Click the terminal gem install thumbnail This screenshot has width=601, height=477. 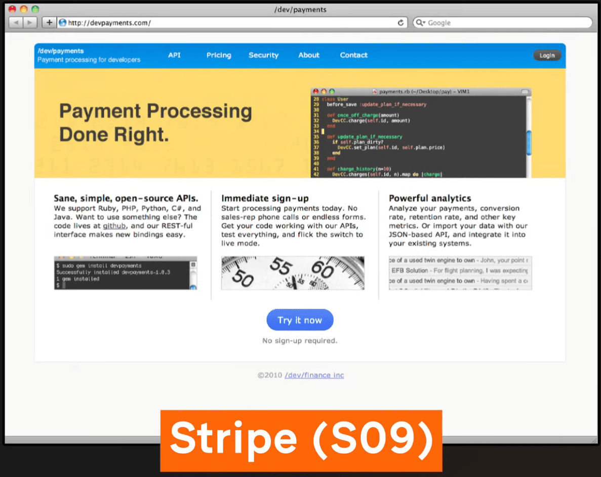click(x=126, y=272)
